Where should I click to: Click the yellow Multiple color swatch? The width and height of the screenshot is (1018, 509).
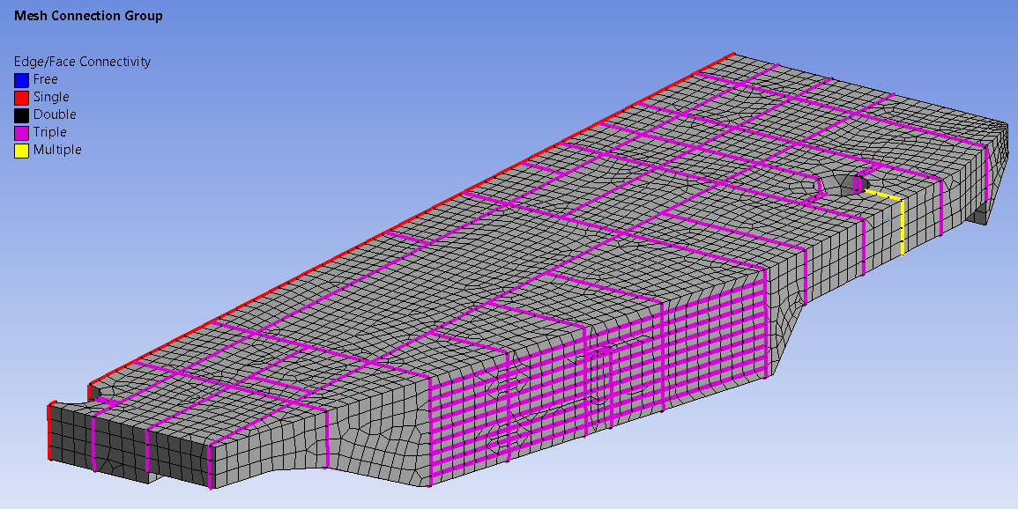[x=21, y=151]
